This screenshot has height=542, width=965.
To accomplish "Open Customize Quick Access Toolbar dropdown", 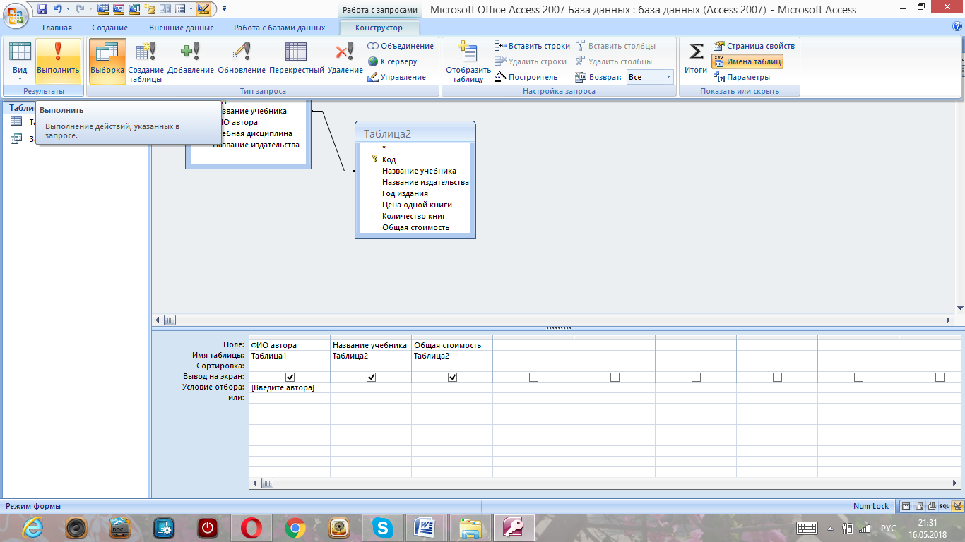I will (224, 9).
